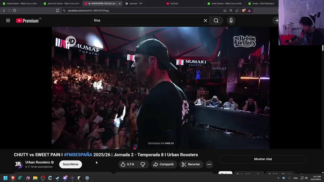Image resolution: width=324 pixels, height=182 pixels.
Task: Click the Recortar clip button
Action: (x=191, y=164)
